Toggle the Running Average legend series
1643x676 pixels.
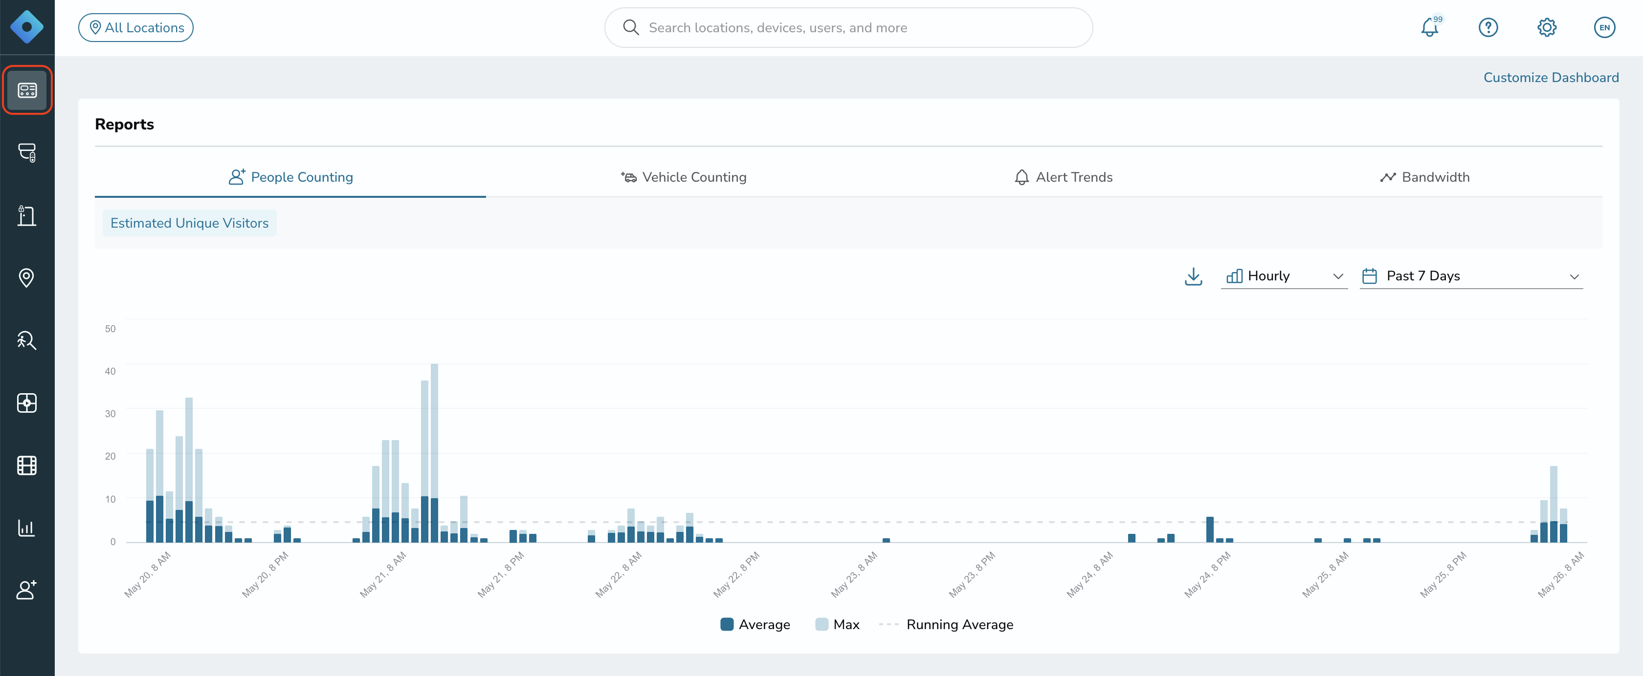tap(946, 624)
